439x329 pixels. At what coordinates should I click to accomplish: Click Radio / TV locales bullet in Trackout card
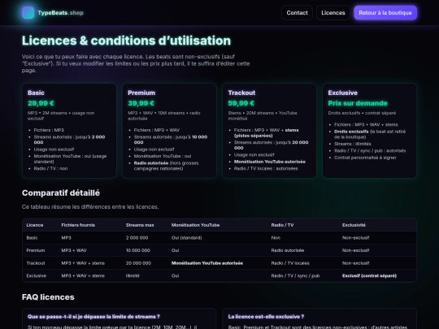tap(266, 169)
